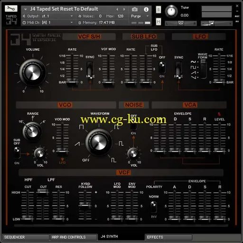243x243 pixels.
Task: Click the VCA LEVEL red LED indicator
Action: click(219, 114)
